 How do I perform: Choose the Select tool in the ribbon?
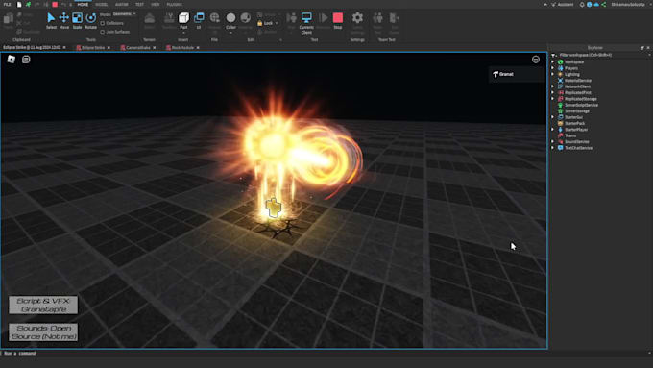tap(51, 21)
